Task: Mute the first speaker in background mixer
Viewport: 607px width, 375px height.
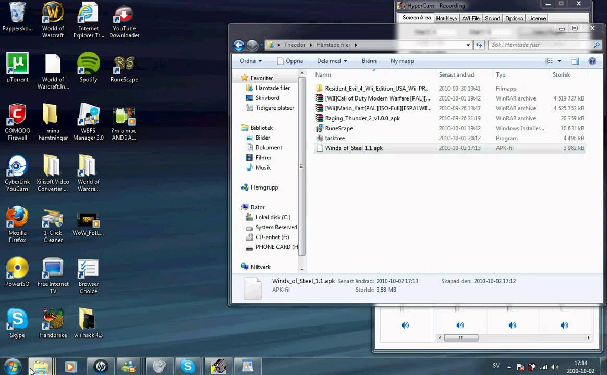Action: tap(405, 325)
